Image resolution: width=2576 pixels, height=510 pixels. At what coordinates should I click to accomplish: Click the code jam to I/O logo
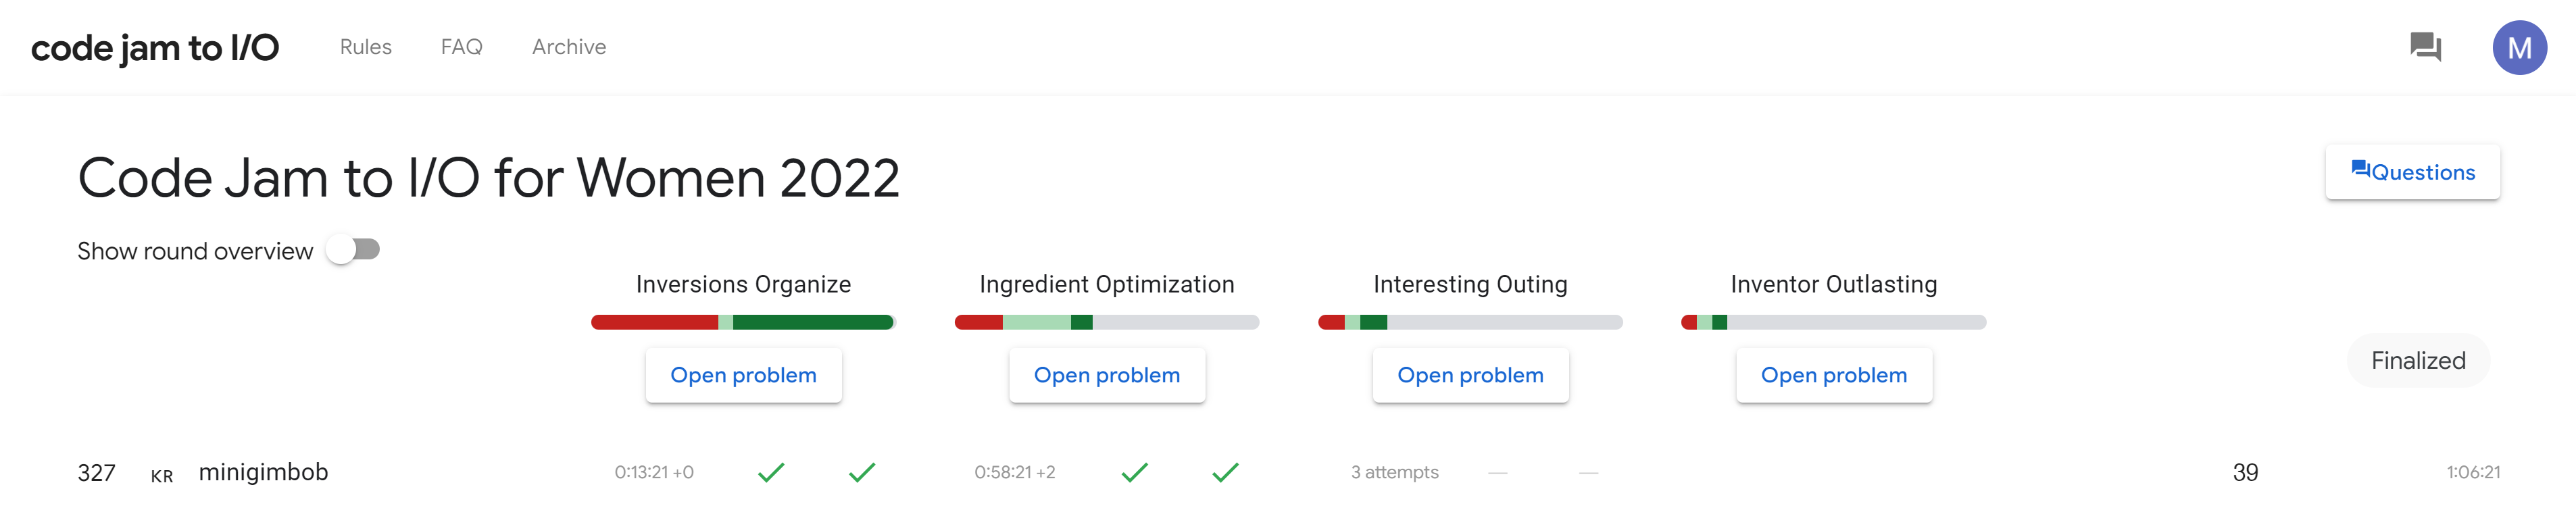[155, 47]
